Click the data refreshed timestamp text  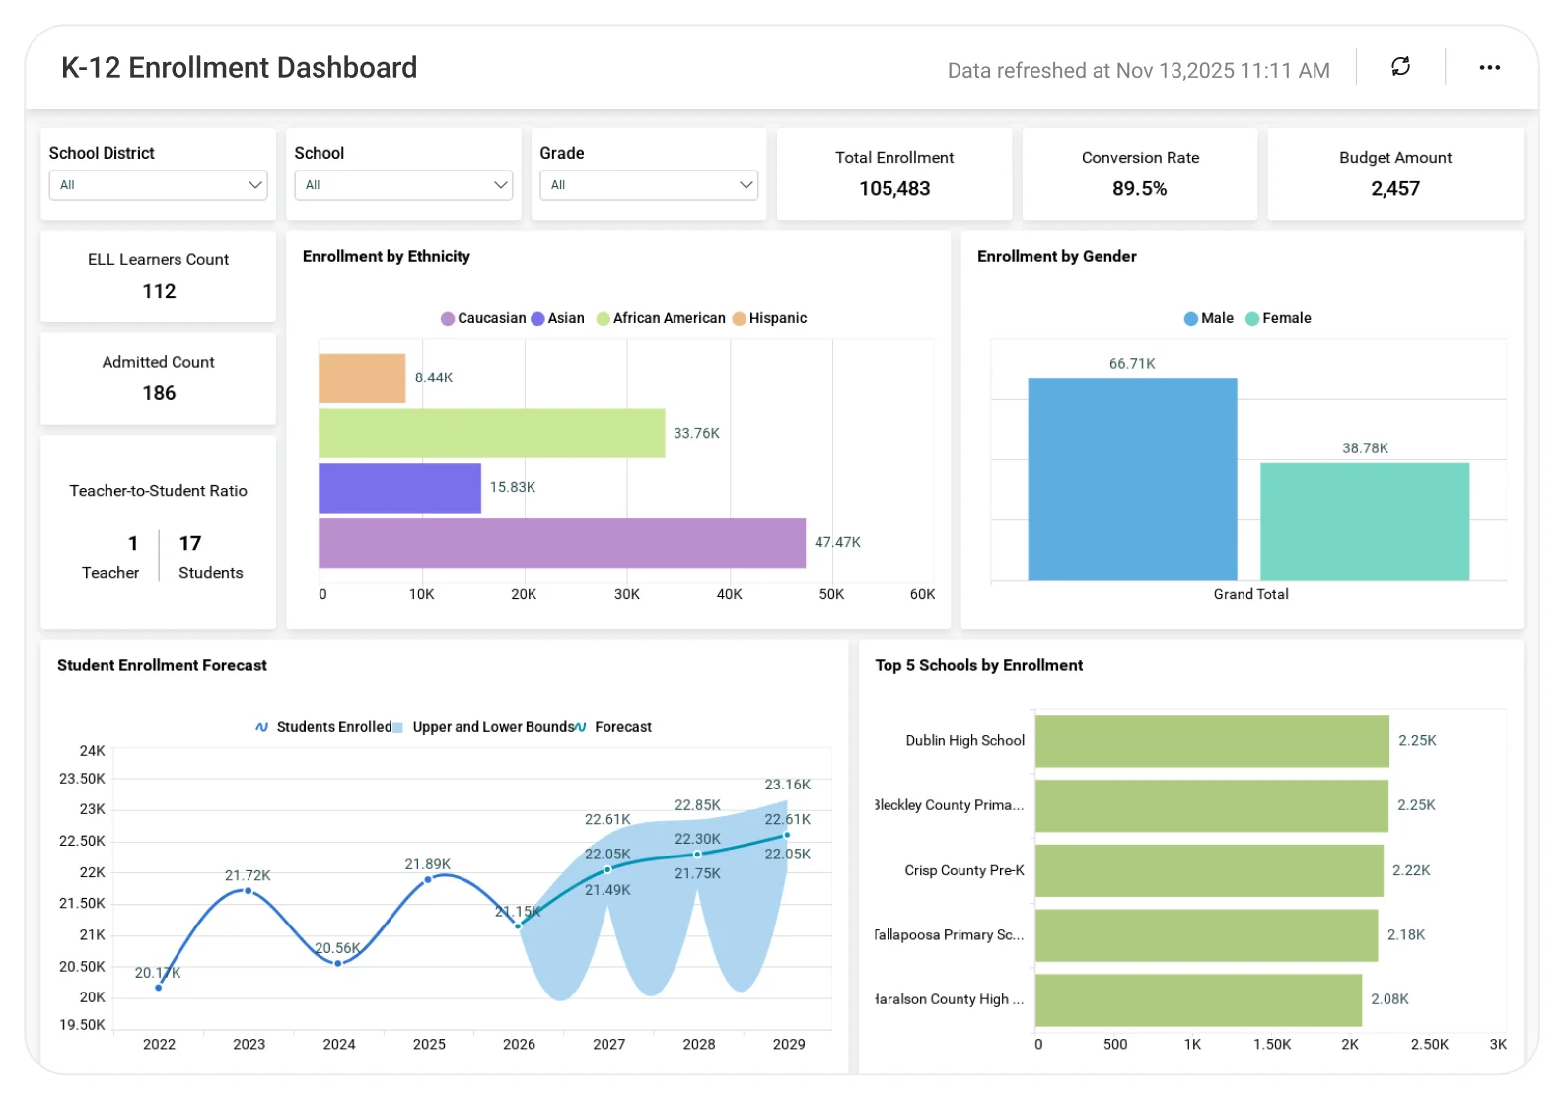click(1139, 71)
